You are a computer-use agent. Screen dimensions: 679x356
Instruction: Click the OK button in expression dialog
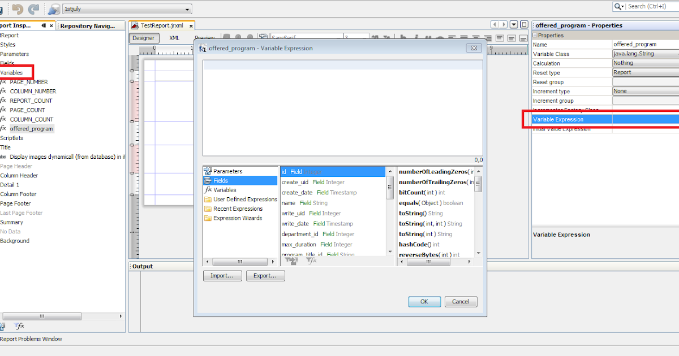pyautogui.click(x=424, y=301)
